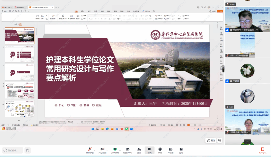Open the 聊天 chat panel
This screenshot has width=271, height=157.
149,150
